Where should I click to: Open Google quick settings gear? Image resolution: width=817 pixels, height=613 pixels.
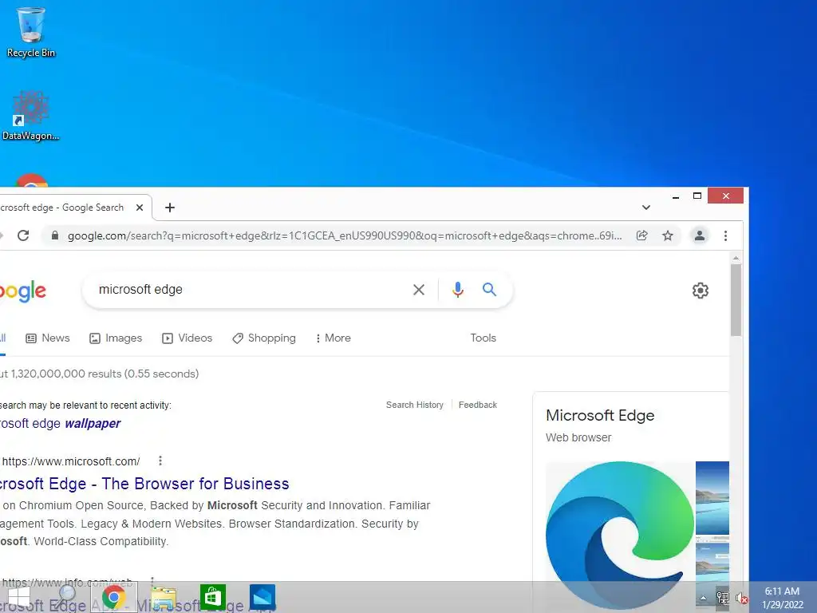[x=701, y=291]
